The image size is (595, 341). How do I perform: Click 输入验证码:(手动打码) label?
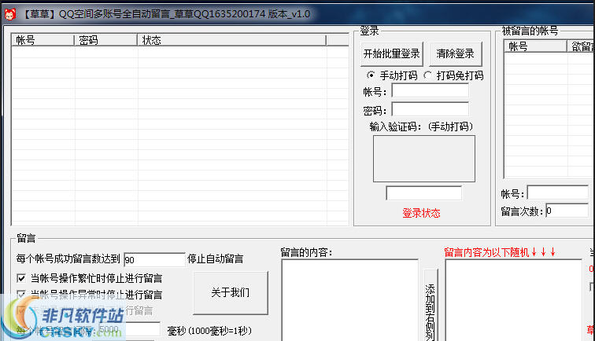click(x=421, y=126)
